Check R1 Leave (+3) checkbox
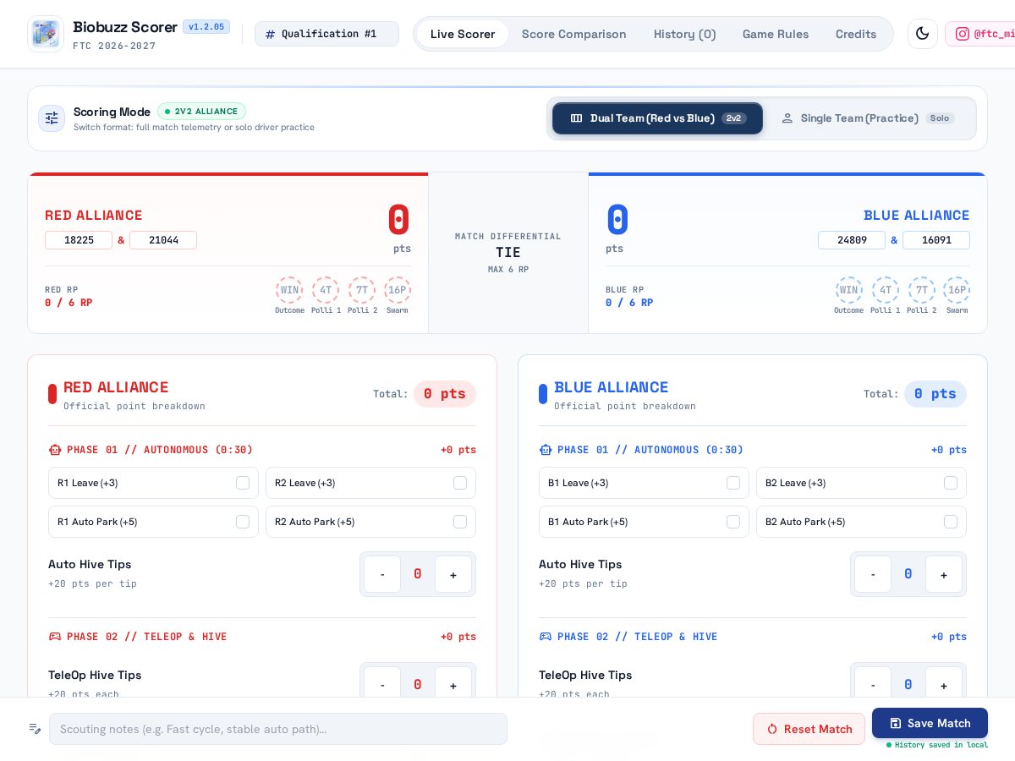Viewport: 1015px width, 761px height. [x=243, y=483]
